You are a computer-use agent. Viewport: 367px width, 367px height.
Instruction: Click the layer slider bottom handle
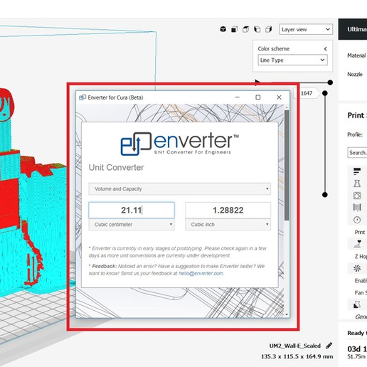pos(325,195)
